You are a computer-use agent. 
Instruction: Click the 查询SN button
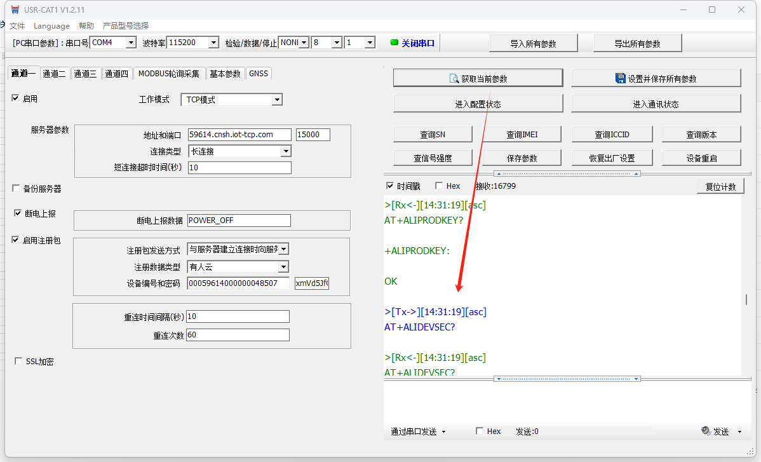point(433,135)
